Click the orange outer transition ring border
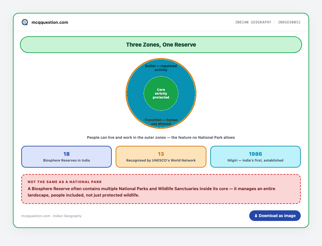 [126, 93]
